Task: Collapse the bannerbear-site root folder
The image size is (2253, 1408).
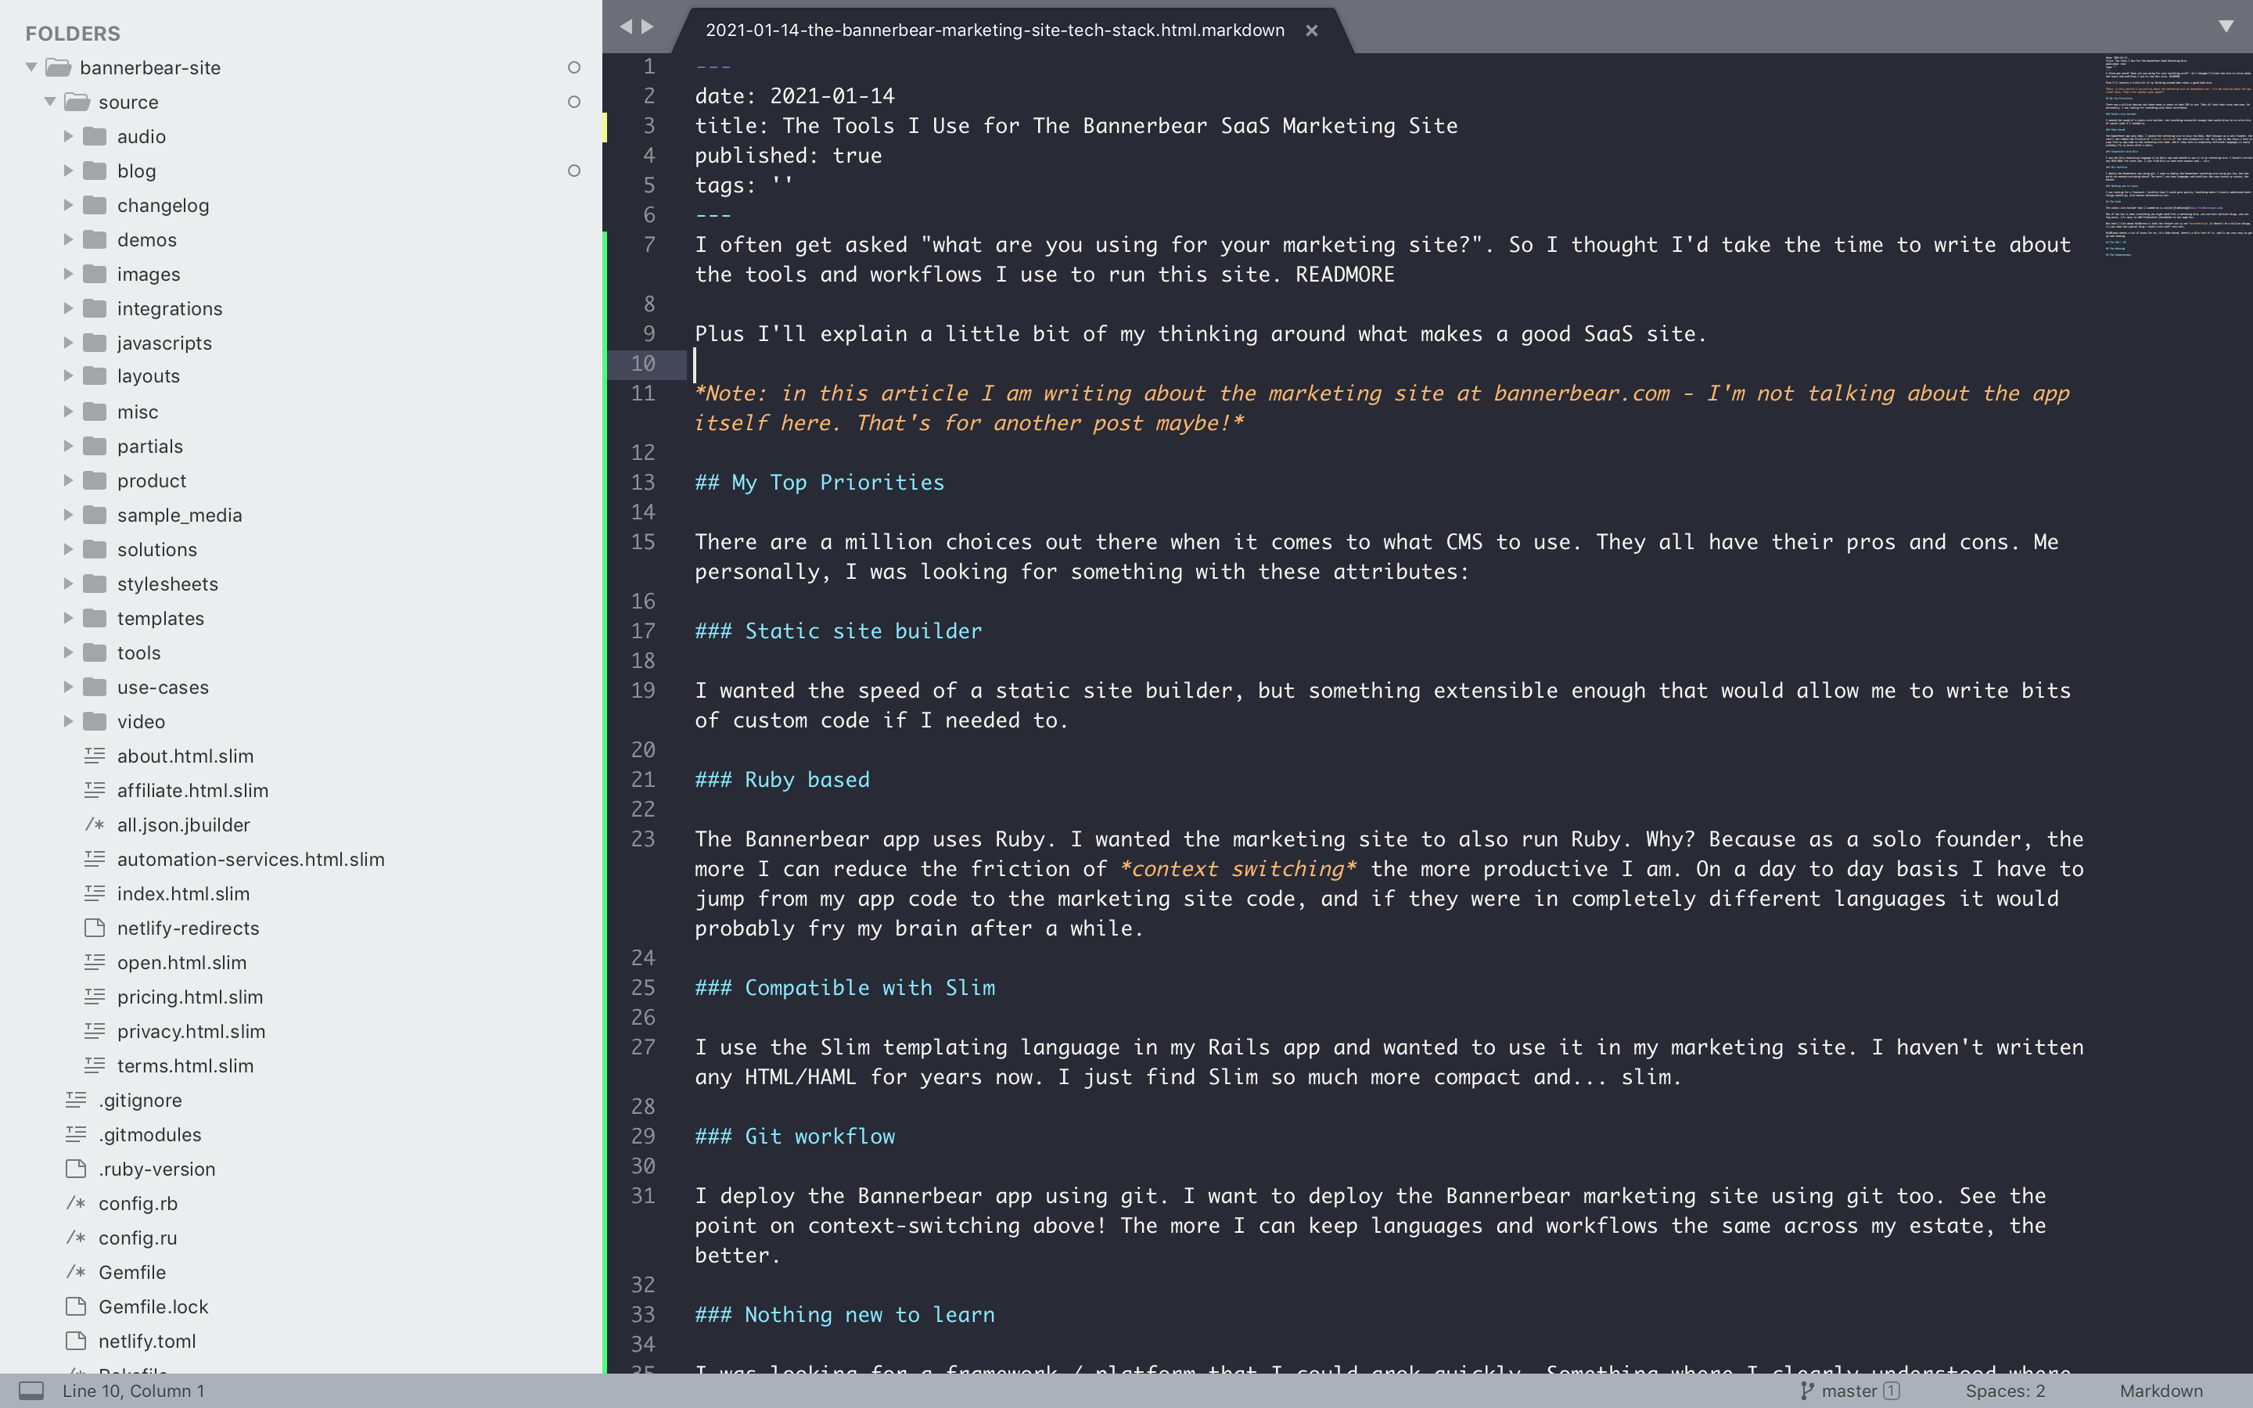Action: (31, 67)
